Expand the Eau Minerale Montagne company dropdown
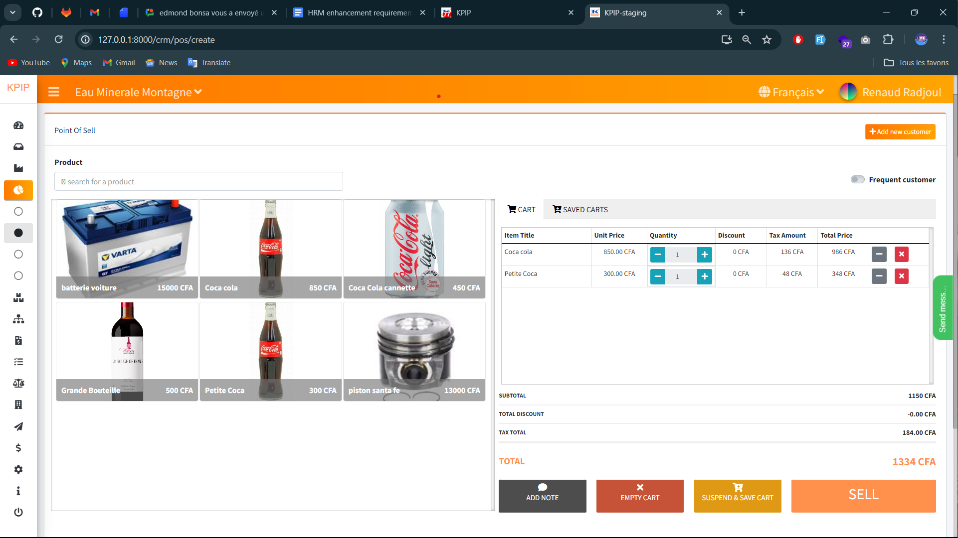This screenshot has width=958, height=538. (139, 92)
